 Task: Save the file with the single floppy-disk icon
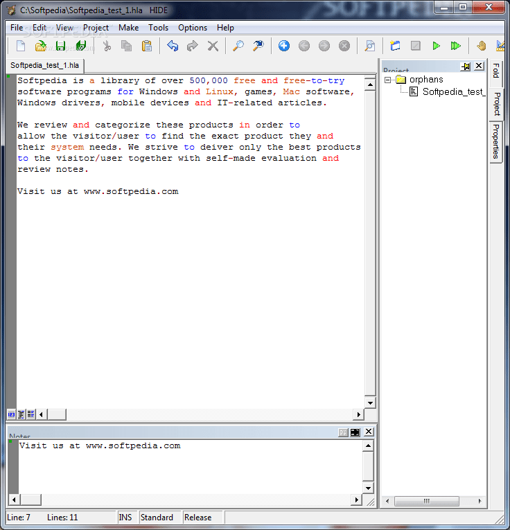pyautogui.click(x=61, y=46)
